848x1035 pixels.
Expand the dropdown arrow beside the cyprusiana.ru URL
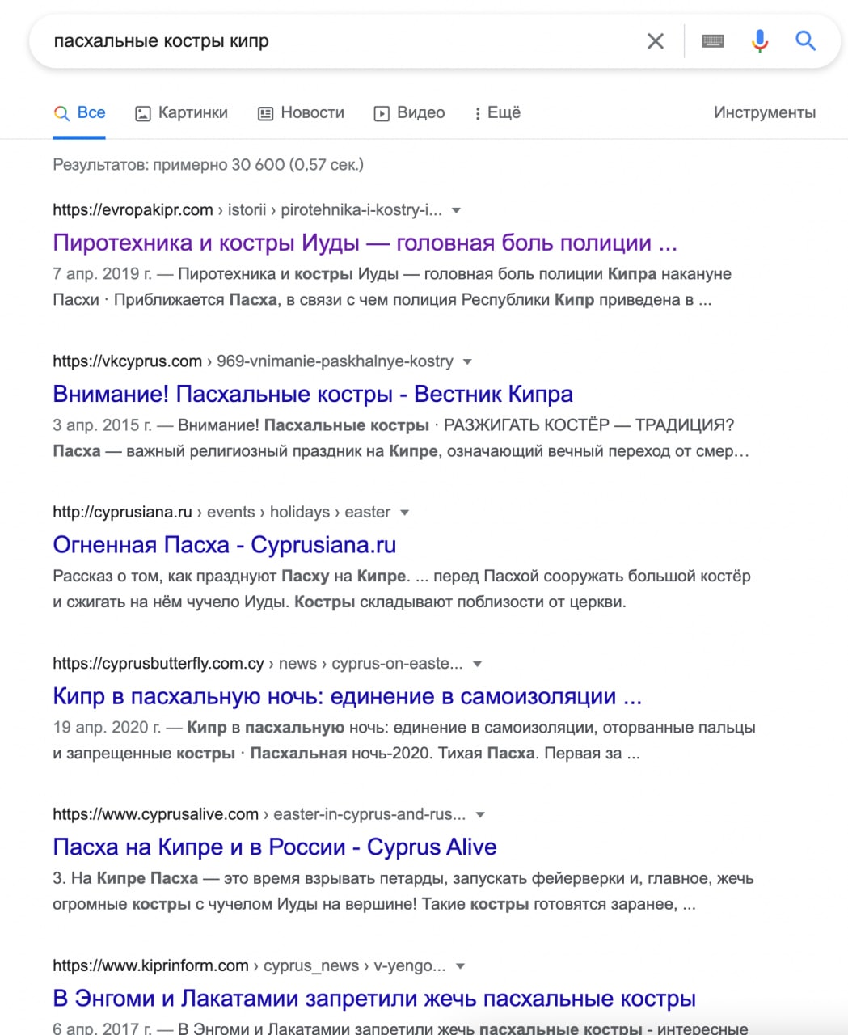(404, 513)
